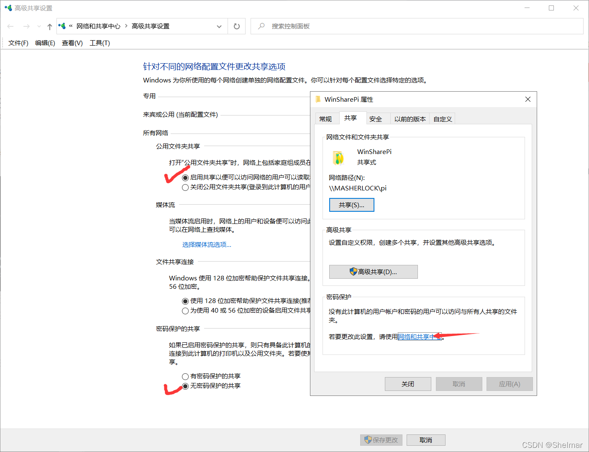Open the 编辑(E) menu
The image size is (589, 452).
(45, 43)
